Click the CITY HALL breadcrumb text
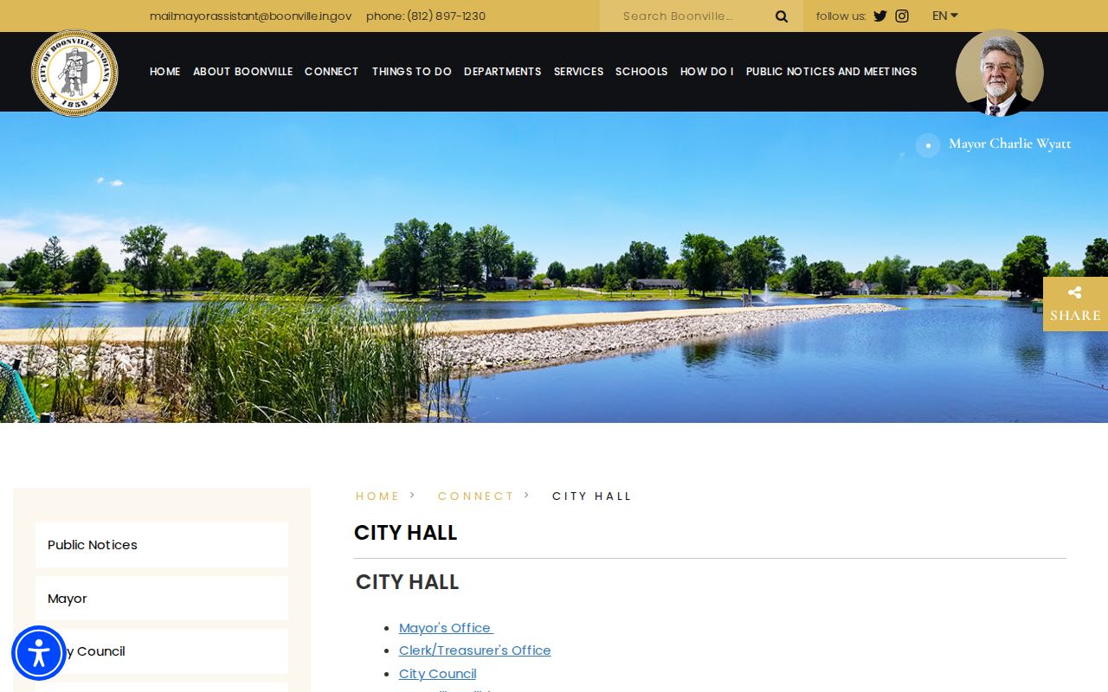Image resolution: width=1108 pixels, height=692 pixels. click(592, 496)
